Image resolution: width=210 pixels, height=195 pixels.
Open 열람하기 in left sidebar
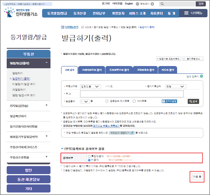(x=18, y=73)
